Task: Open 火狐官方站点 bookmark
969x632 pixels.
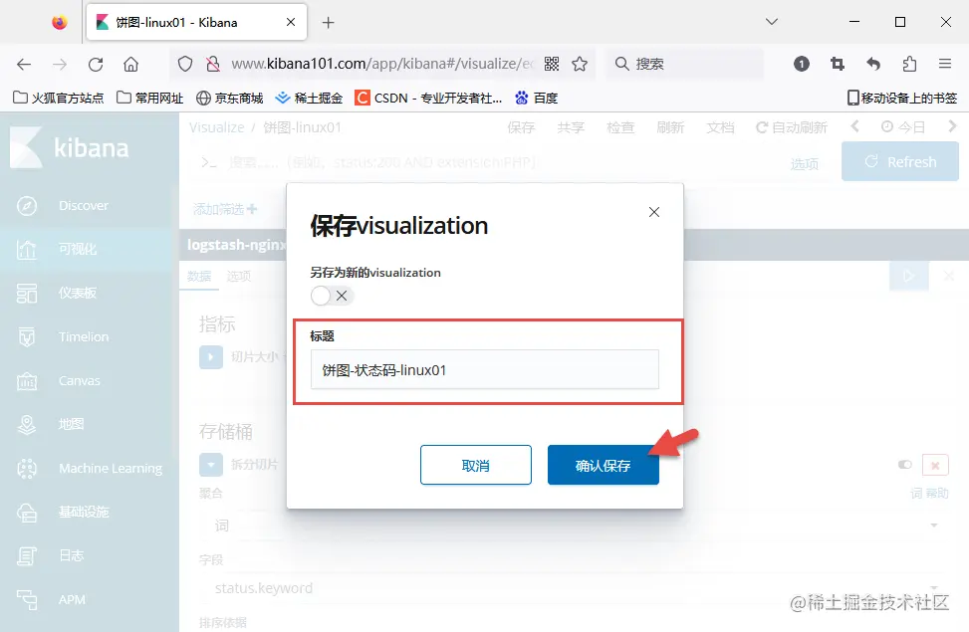Action: pyautogui.click(x=58, y=98)
